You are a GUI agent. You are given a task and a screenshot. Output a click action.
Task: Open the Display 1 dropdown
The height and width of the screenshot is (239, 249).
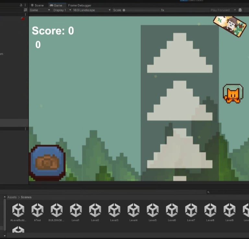(x=62, y=10)
